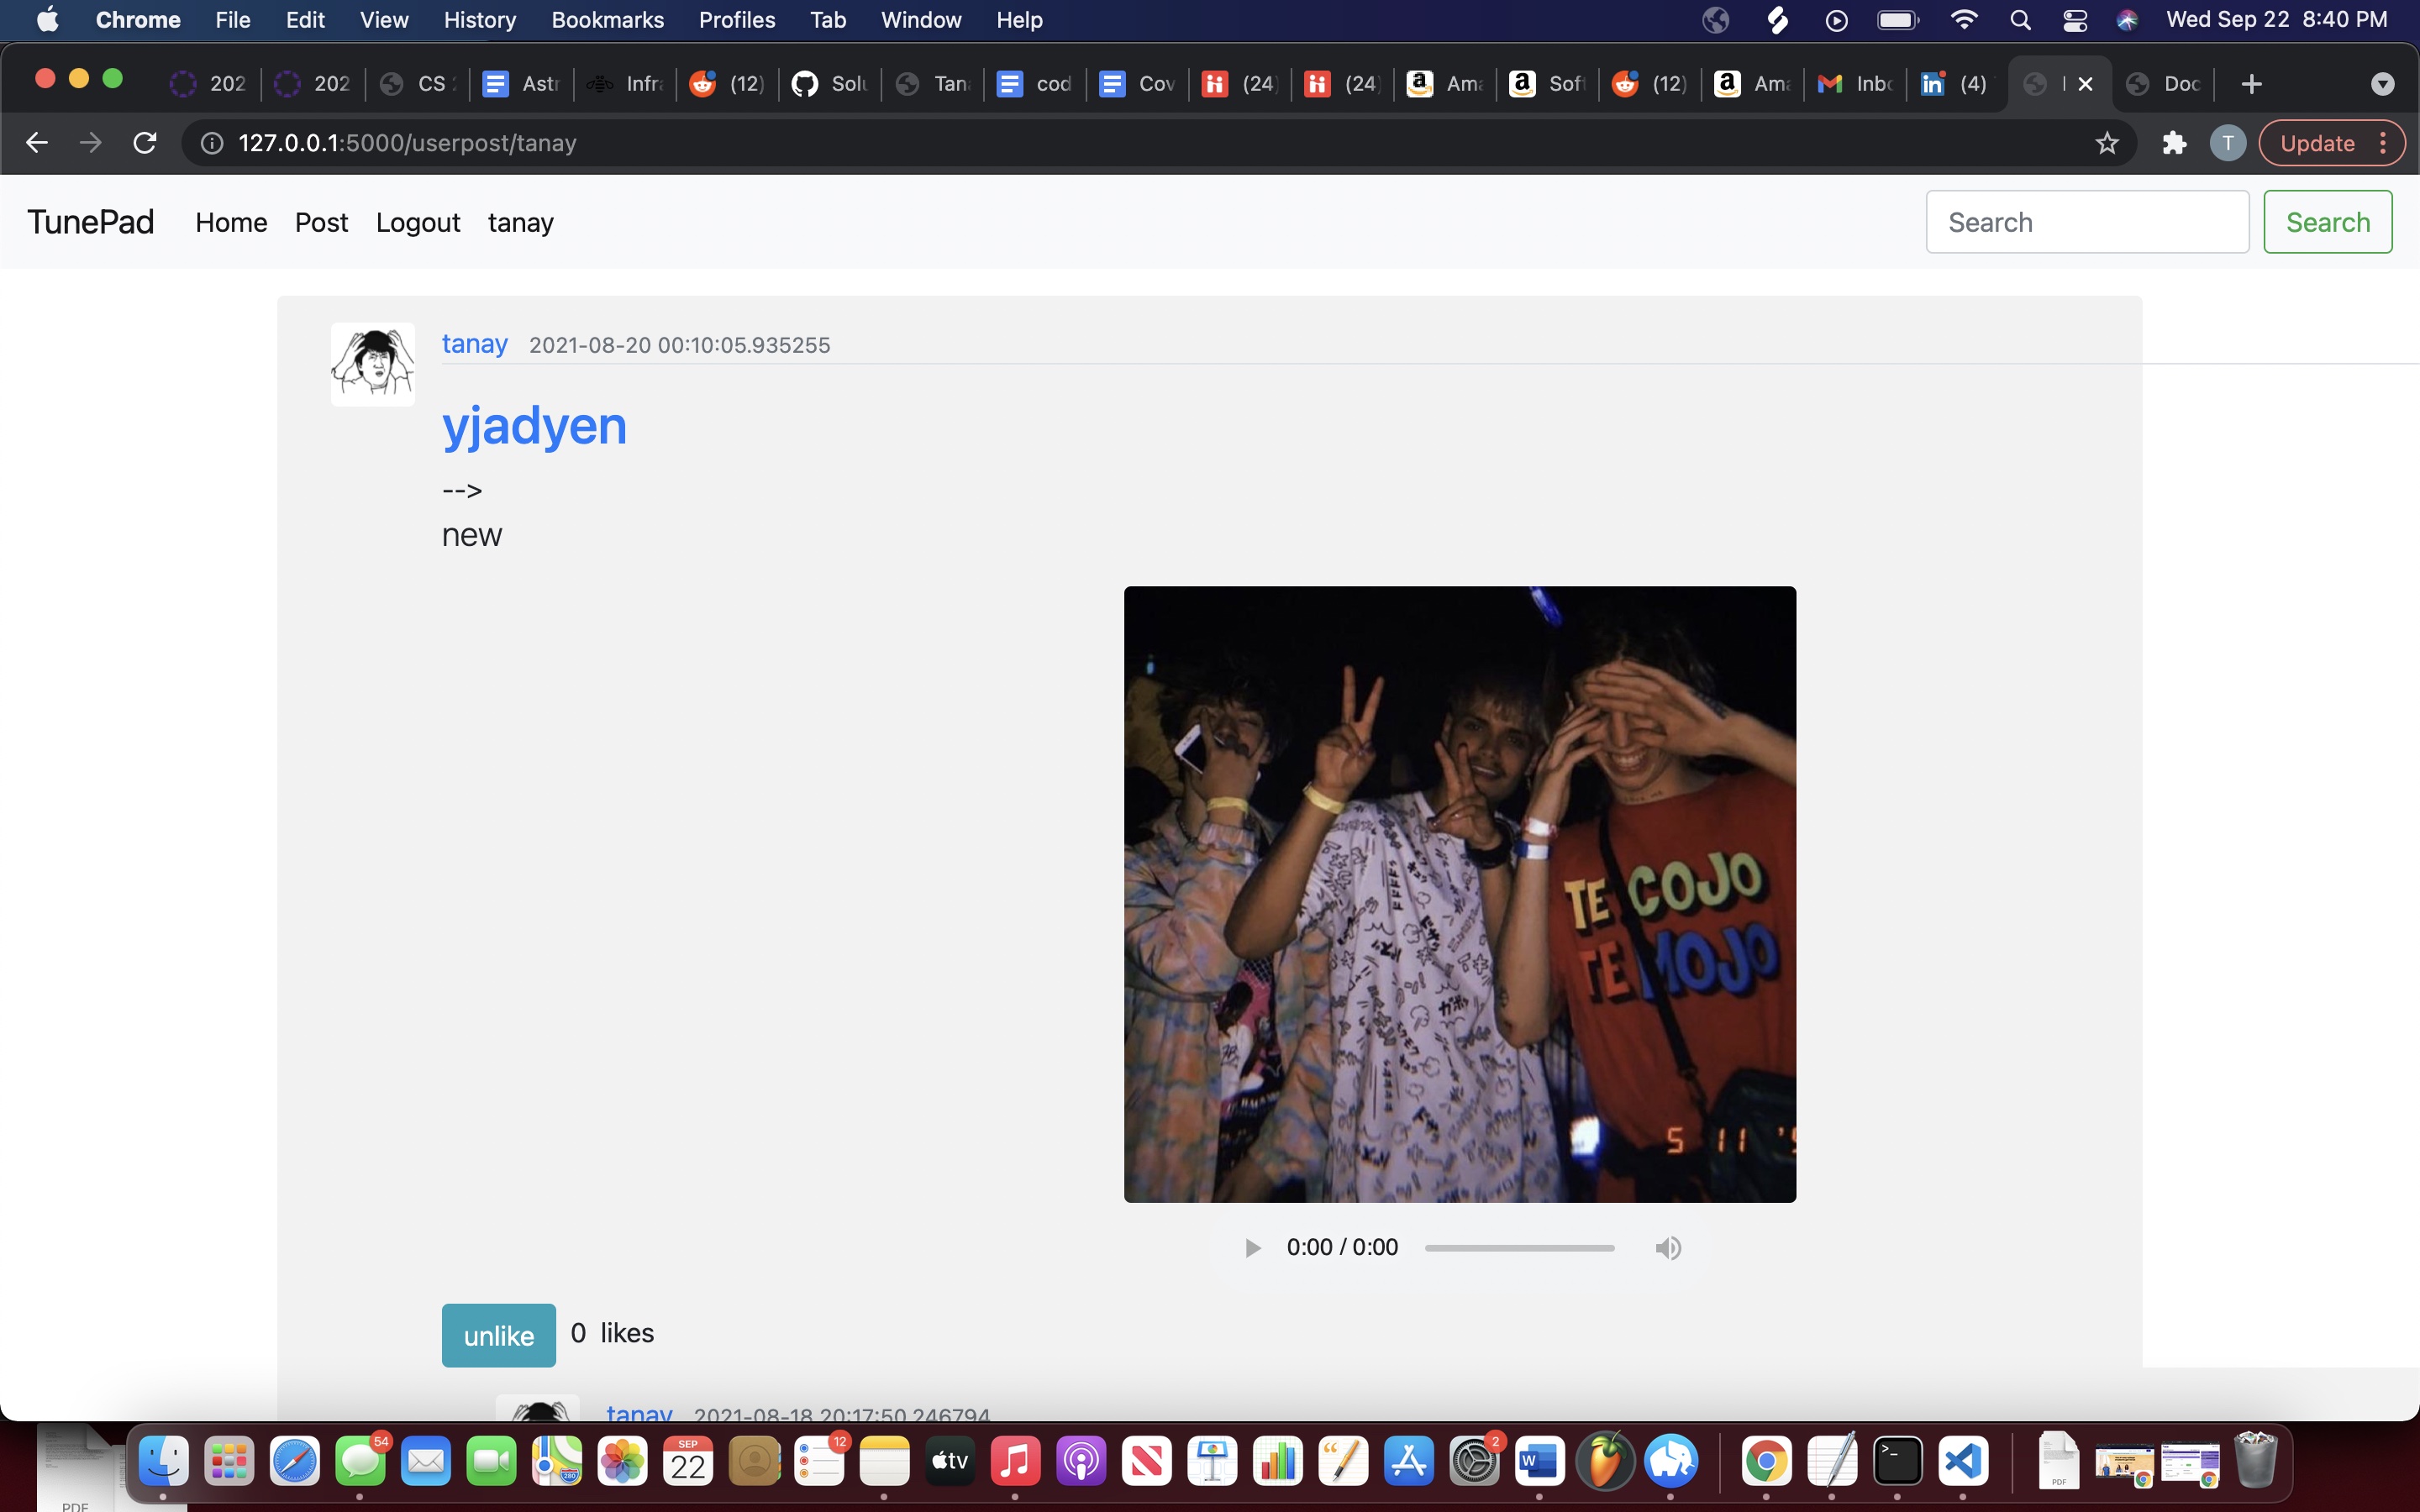Image resolution: width=2420 pixels, height=1512 pixels.
Task: Bookmark this page using the star icon
Action: (x=2106, y=142)
